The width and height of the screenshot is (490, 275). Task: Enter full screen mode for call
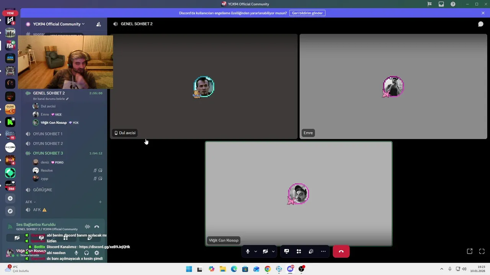(482, 251)
